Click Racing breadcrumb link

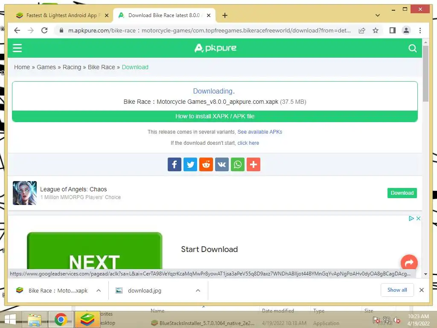coord(72,67)
